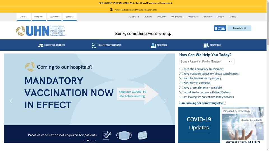Expand 'I need the Emergency Department' chevron link
The width and height of the screenshot is (269, 151).
[201, 69]
